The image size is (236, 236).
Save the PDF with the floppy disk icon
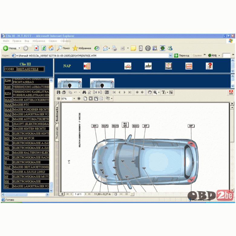click(x=58, y=92)
